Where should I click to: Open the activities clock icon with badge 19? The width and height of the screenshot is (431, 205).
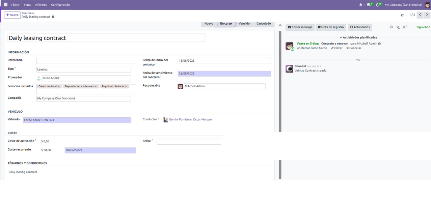click(x=378, y=5)
